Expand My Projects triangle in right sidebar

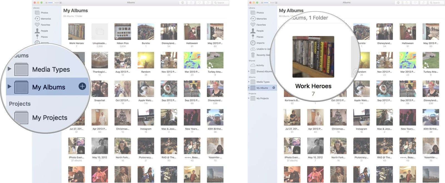pyautogui.click(x=249, y=98)
